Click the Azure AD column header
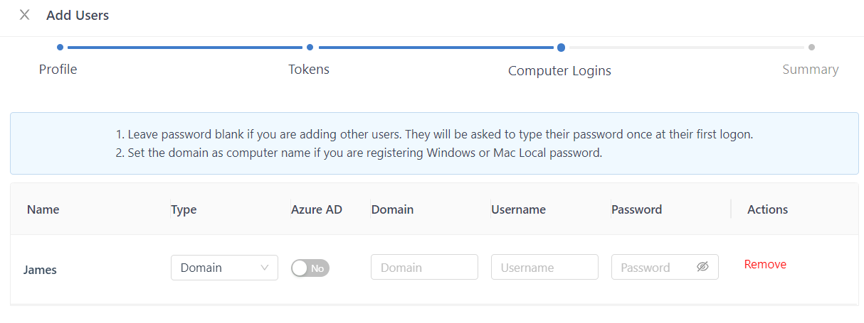The height and width of the screenshot is (323, 864). coord(316,209)
